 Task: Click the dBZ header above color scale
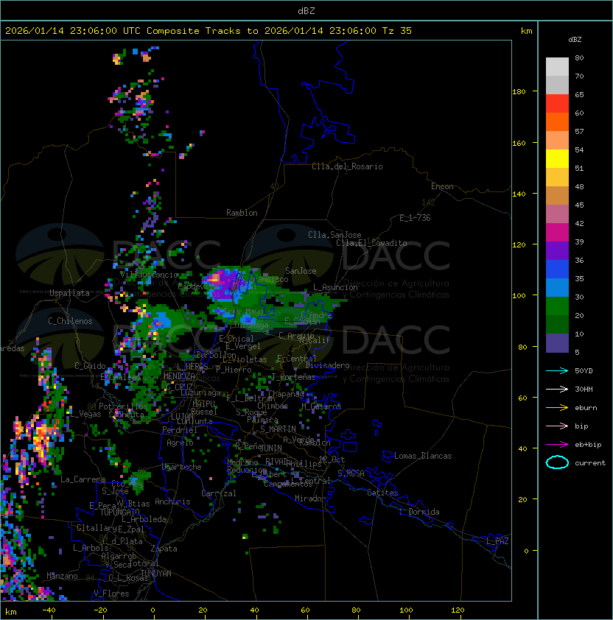coord(575,40)
